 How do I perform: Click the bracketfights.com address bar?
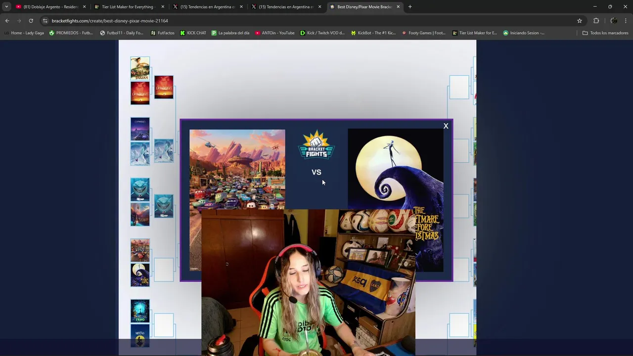312,21
